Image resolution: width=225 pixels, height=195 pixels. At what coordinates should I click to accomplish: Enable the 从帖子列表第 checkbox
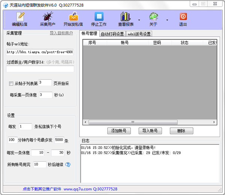[x=11, y=83]
